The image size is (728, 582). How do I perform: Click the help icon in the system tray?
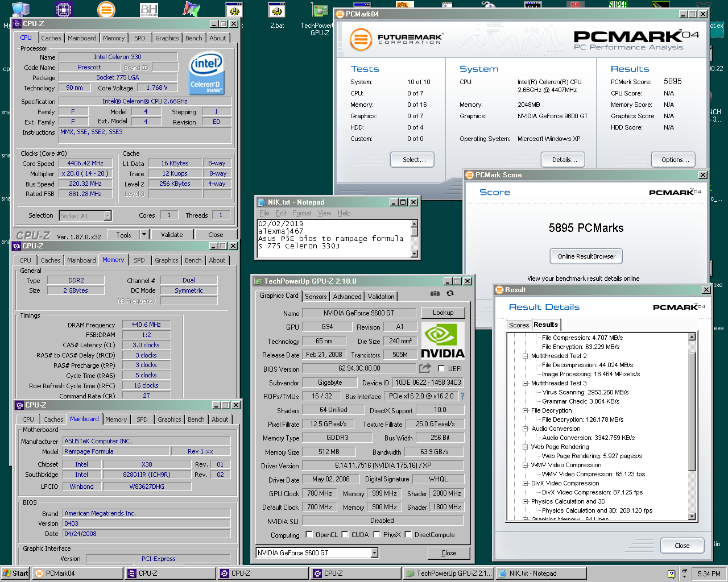point(671,574)
